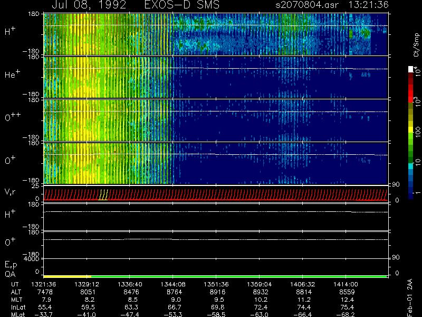Click the ALT value "8559"

tap(347, 292)
